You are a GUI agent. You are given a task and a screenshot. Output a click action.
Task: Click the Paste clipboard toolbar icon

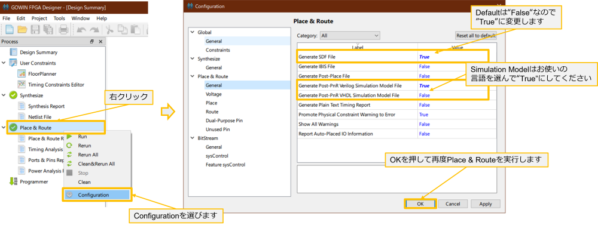pos(135,29)
